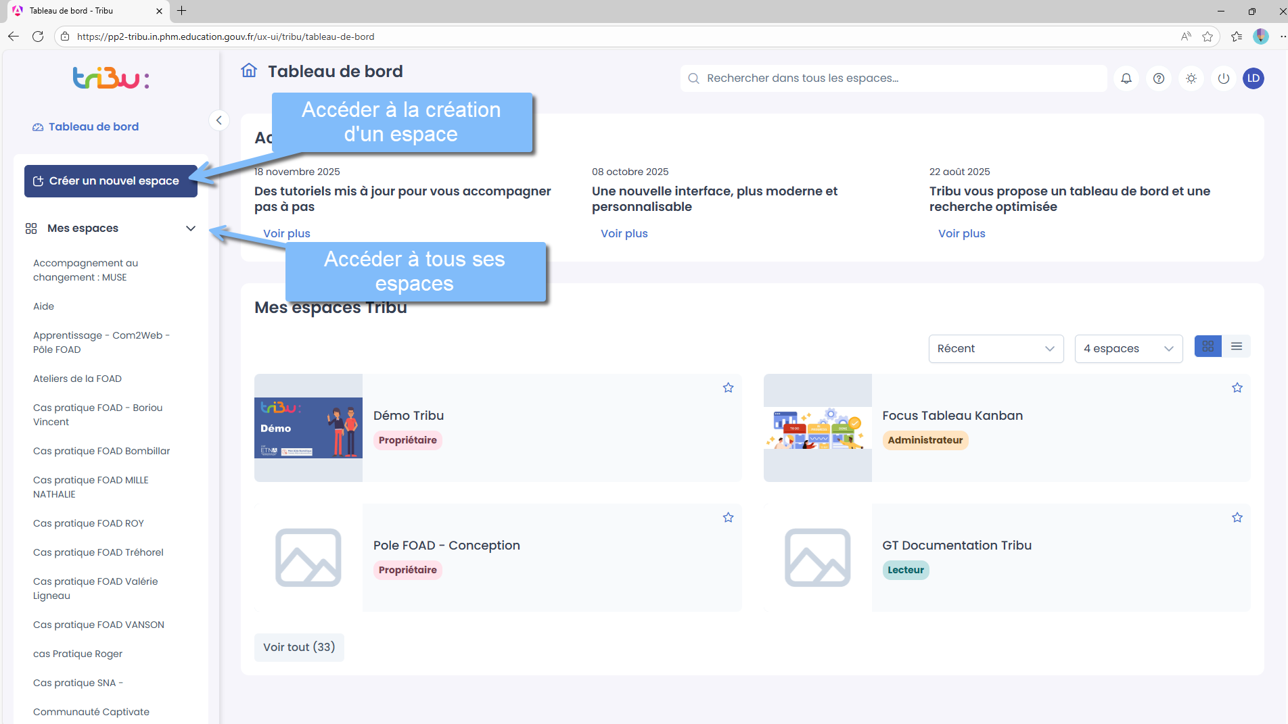Open the Récent sort dropdown
Viewport: 1288px width, 724px height.
[x=996, y=349]
